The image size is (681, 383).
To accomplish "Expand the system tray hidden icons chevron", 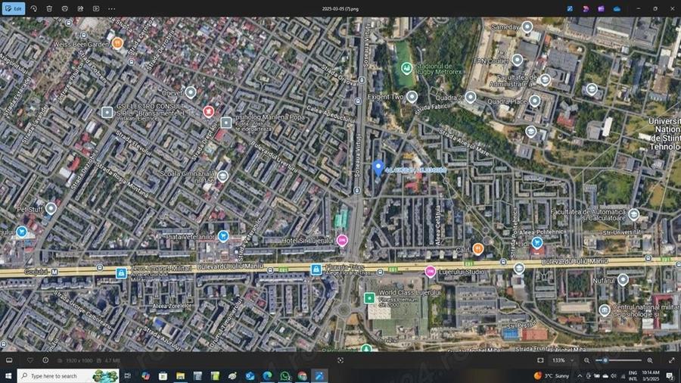I will [x=580, y=375].
